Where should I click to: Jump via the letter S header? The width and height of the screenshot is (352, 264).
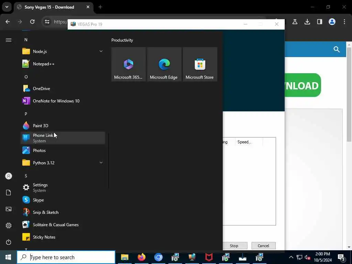click(26, 176)
